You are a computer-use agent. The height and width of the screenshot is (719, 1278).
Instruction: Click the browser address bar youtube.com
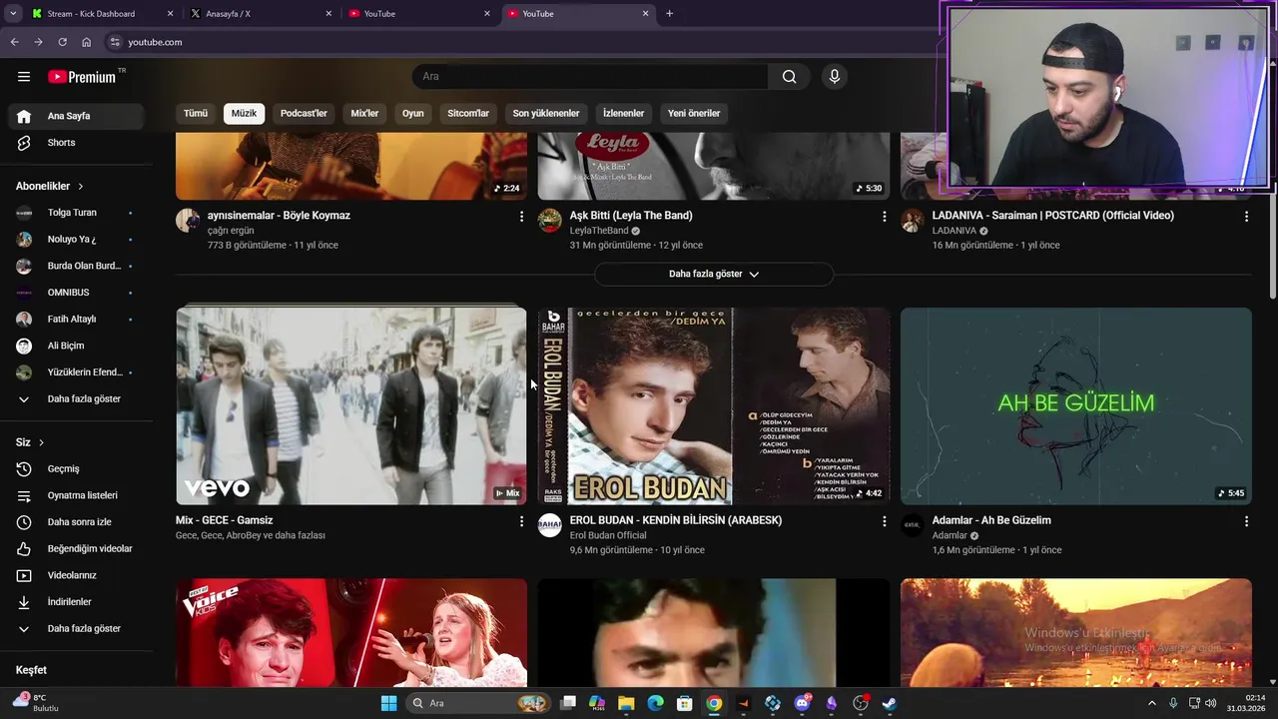click(519, 42)
